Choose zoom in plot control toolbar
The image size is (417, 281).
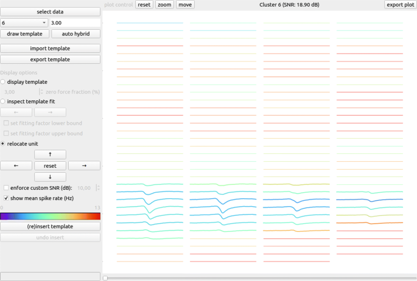(164, 4)
